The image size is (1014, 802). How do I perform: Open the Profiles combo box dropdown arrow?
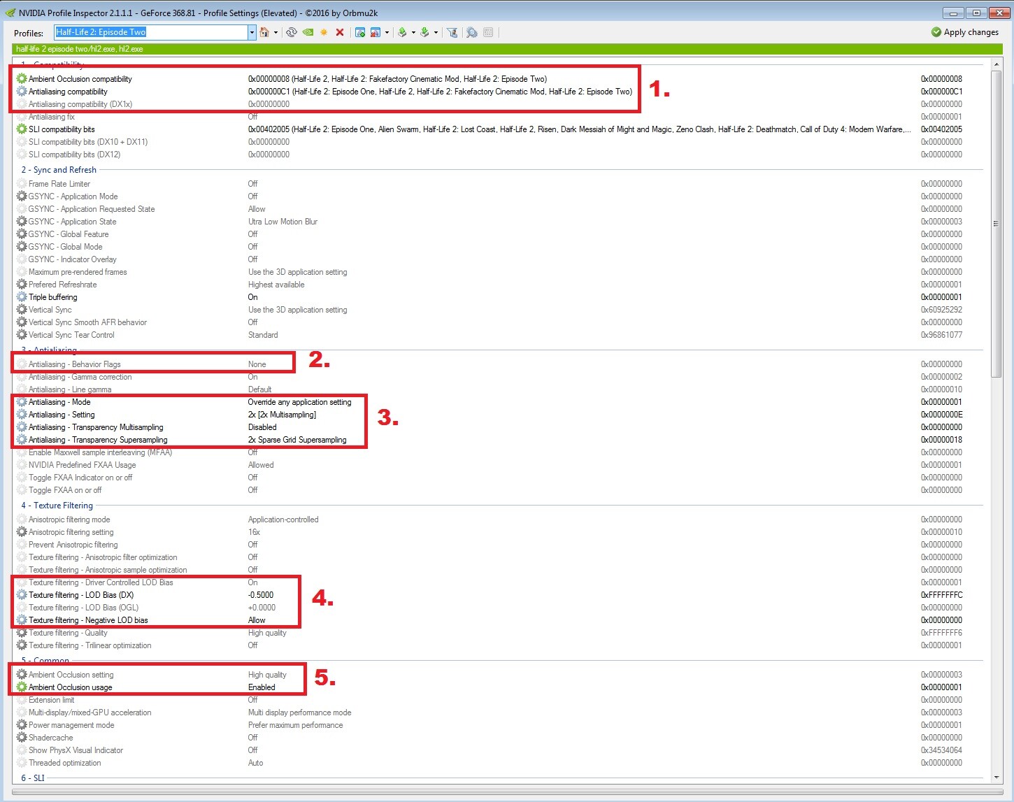point(252,32)
